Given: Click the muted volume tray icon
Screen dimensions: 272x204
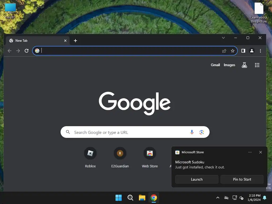Looking at the screenshot, I should click(241, 198).
